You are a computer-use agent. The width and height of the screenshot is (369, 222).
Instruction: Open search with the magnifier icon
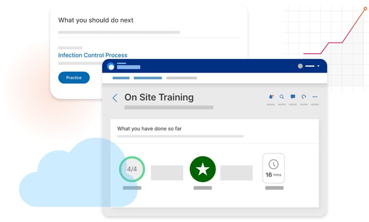point(282,97)
